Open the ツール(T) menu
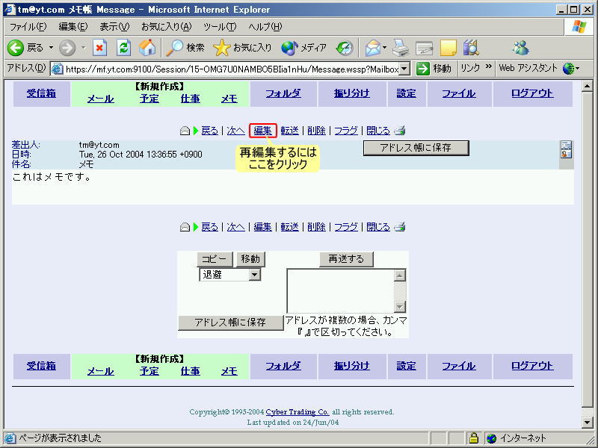The height and width of the screenshot is (448, 598). click(220, 26)
